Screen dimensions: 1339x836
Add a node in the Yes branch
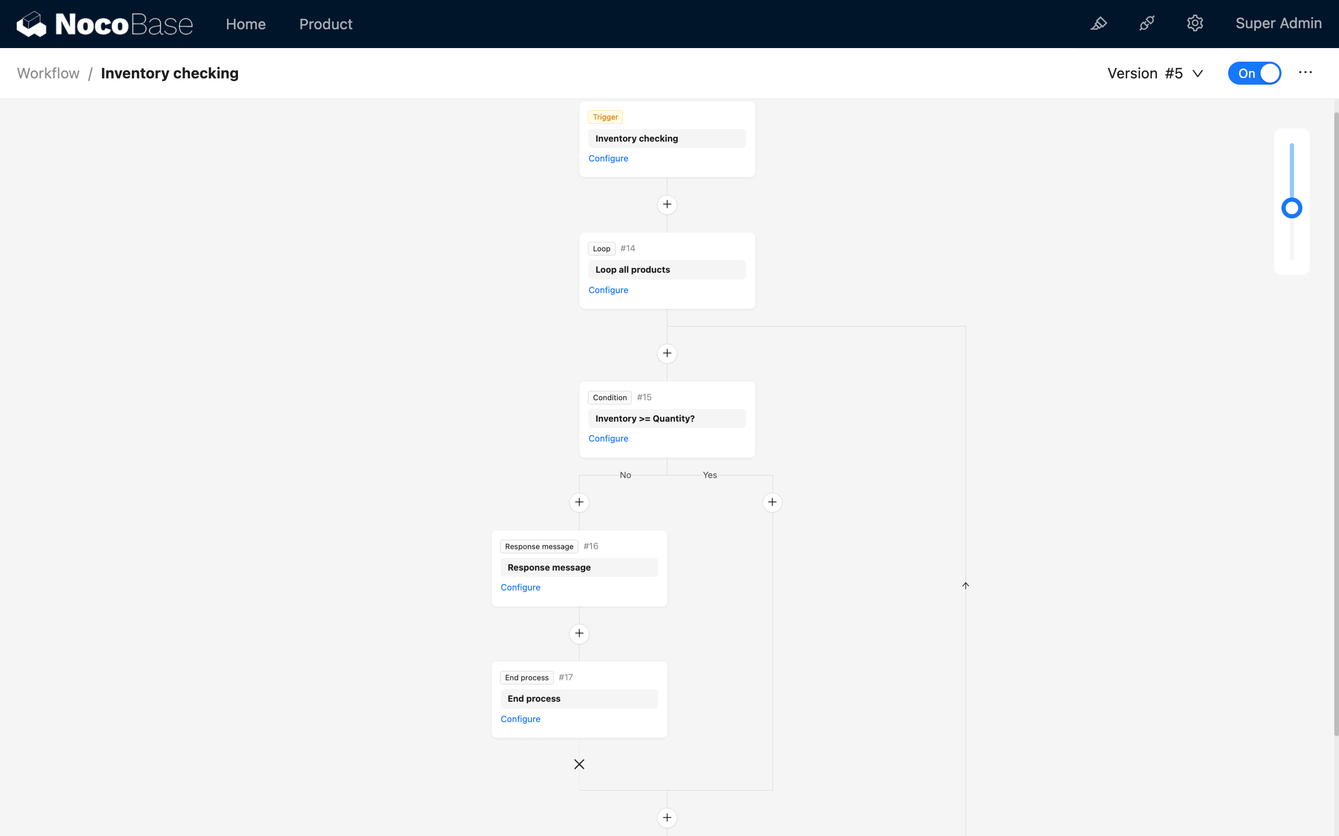click(773, 502)
